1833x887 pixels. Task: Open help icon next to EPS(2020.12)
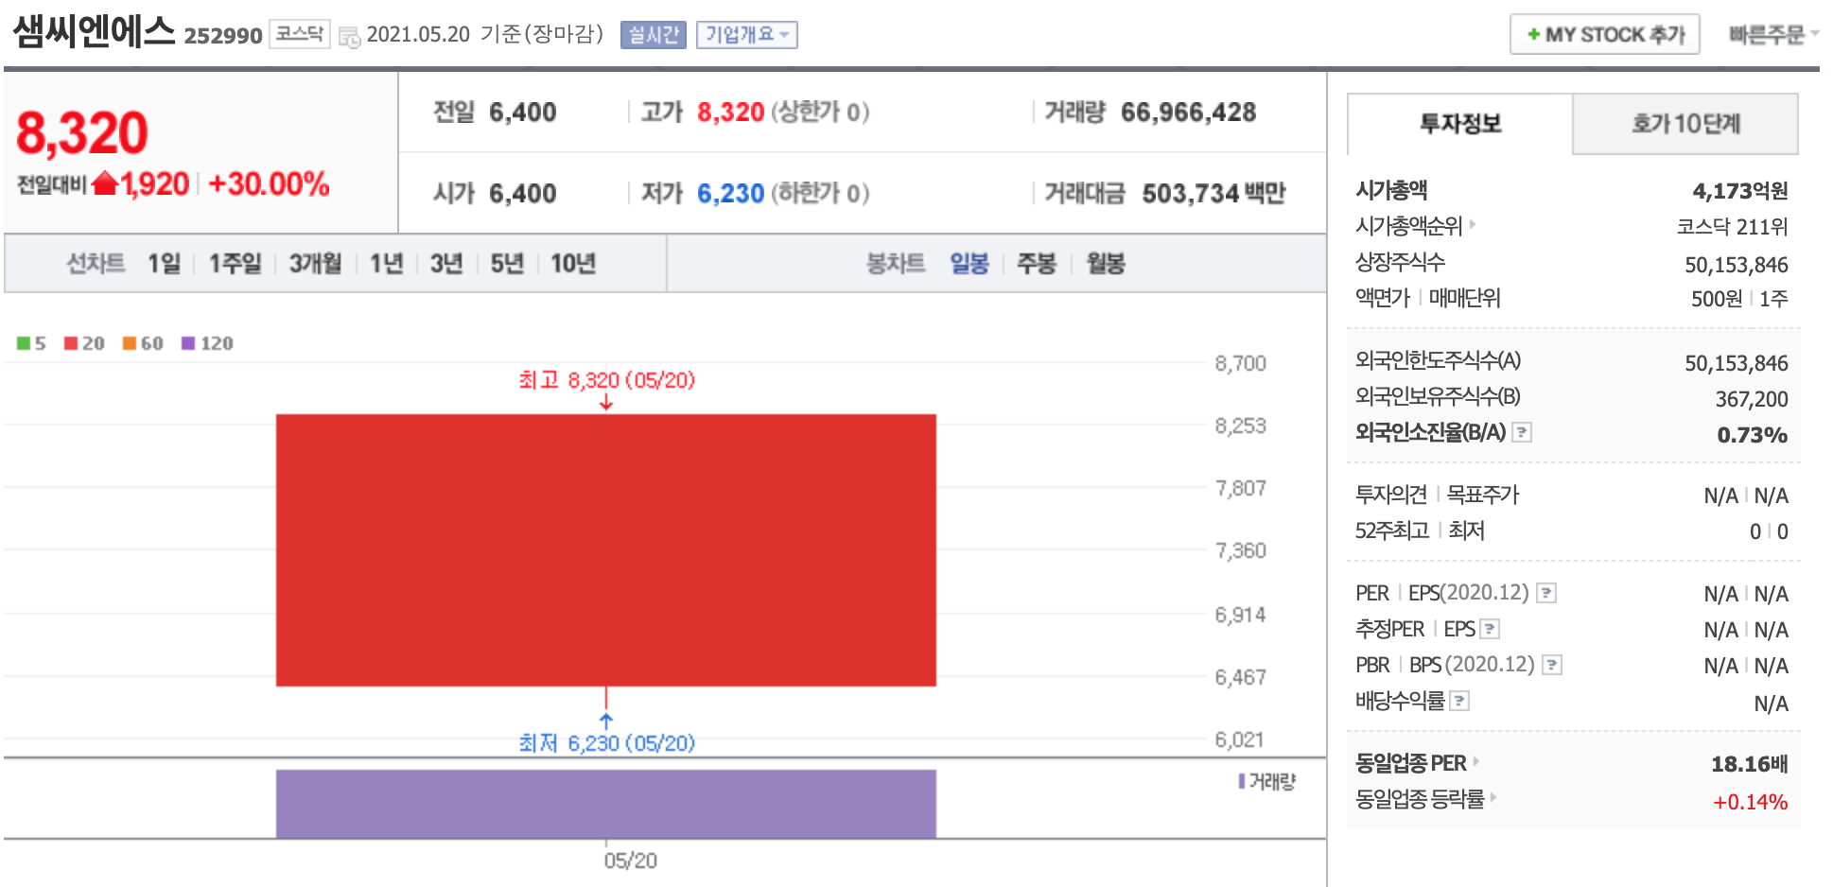1546,593
